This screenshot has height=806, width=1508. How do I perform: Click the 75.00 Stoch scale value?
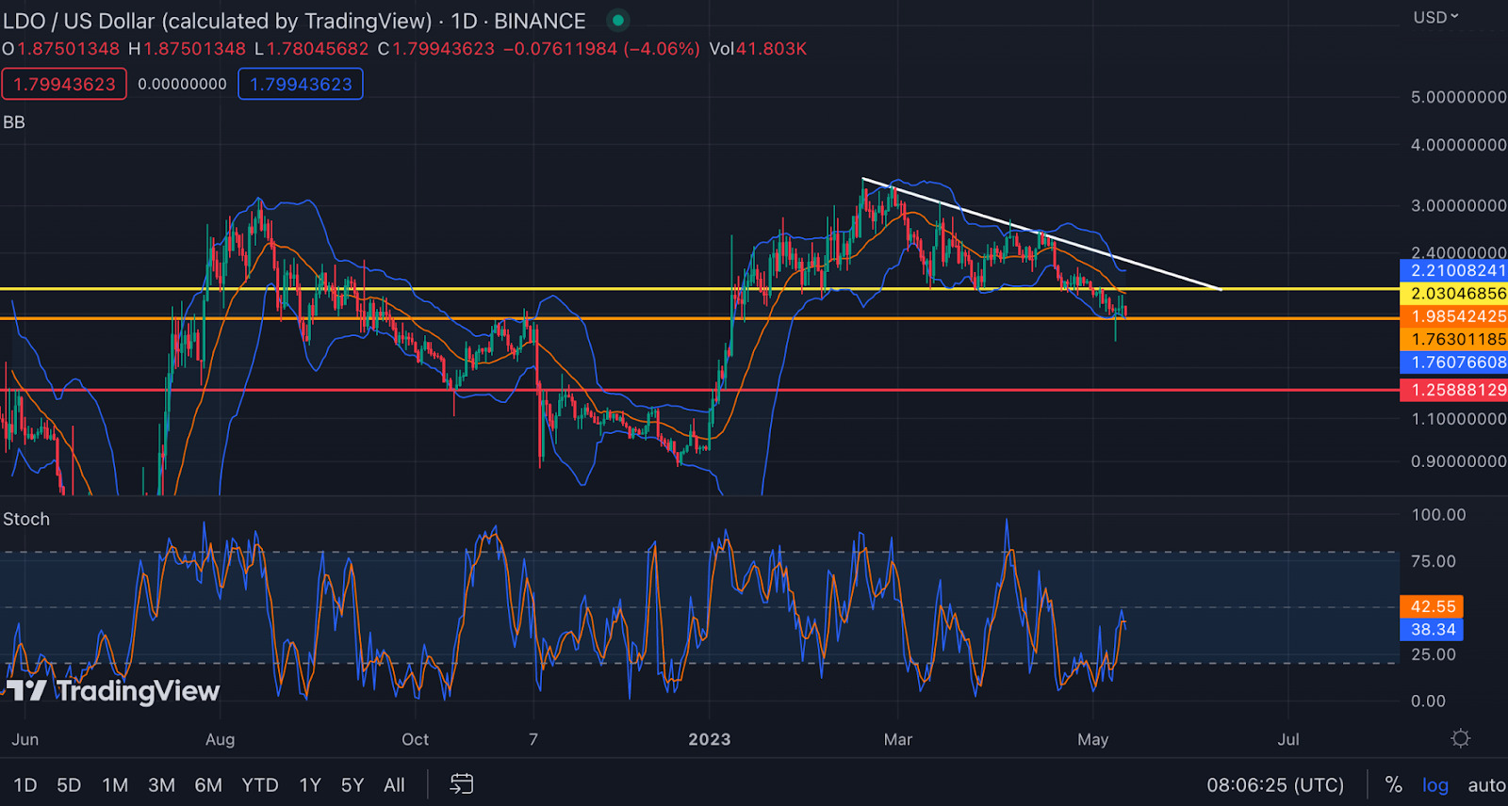pyautogui.click(x=1434, y=561)
